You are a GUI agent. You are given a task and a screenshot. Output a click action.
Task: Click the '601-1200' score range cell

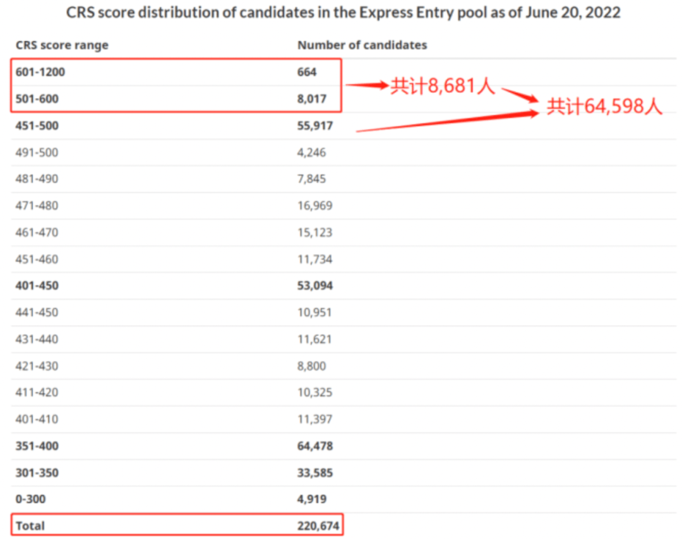pyautogui.click(x=40, y=72)
